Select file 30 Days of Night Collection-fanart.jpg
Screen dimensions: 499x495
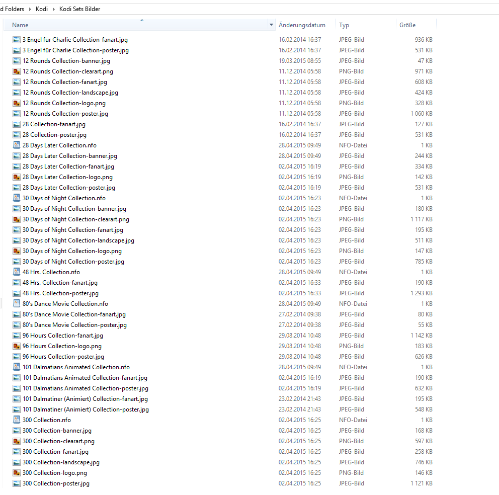point(73,230)
